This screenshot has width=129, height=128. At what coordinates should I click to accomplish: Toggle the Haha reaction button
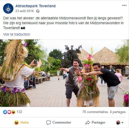click(x=21, y=123)
